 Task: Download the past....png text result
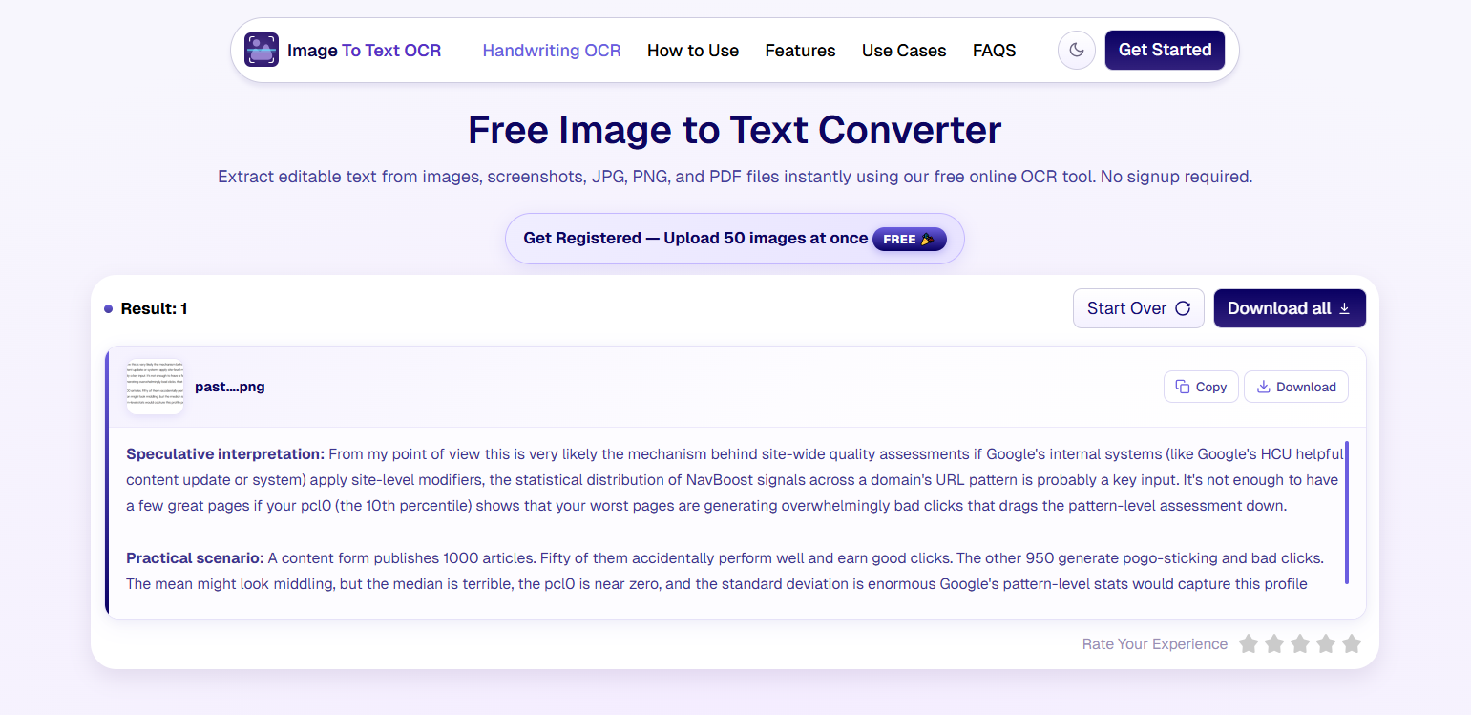click(1296, 387)
